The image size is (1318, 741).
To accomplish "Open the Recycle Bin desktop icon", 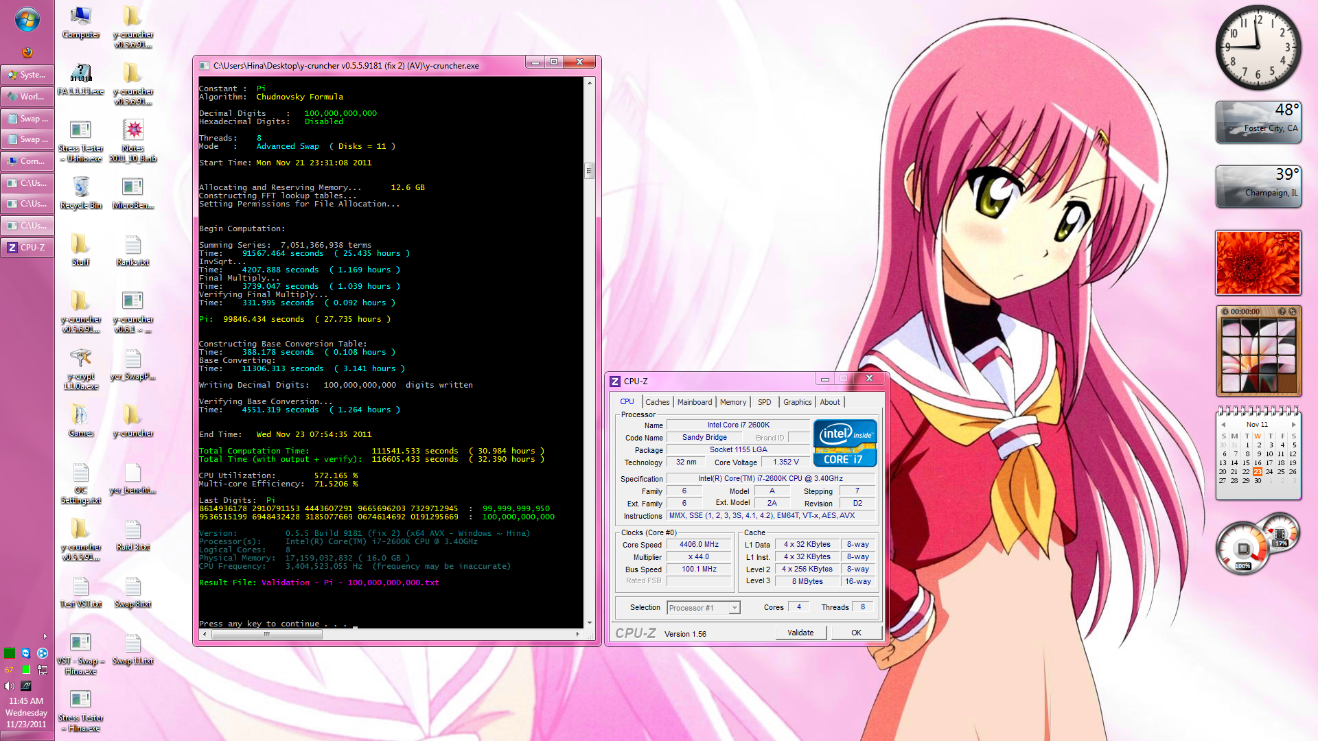I will click(81, 188).
